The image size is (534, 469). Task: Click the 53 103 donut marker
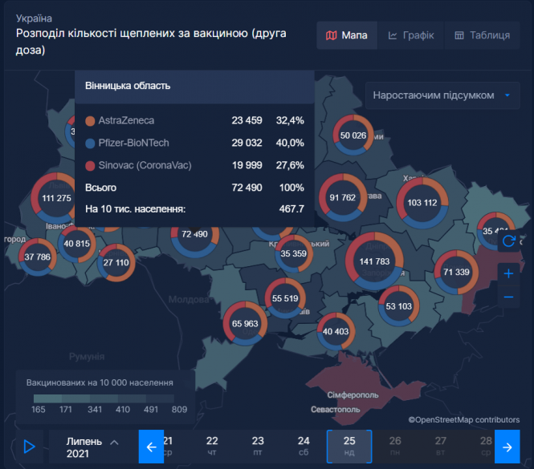click(399, 306)
